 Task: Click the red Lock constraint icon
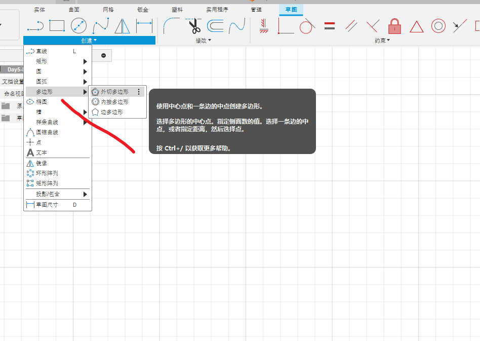pyautogui.click(x=394, y=26)
